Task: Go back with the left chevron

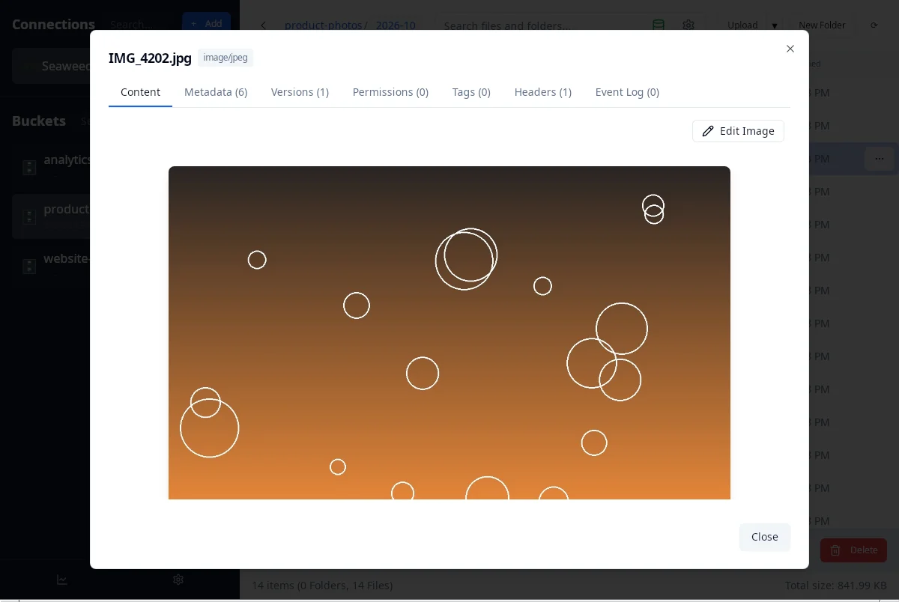Action: tap(263, 25)
